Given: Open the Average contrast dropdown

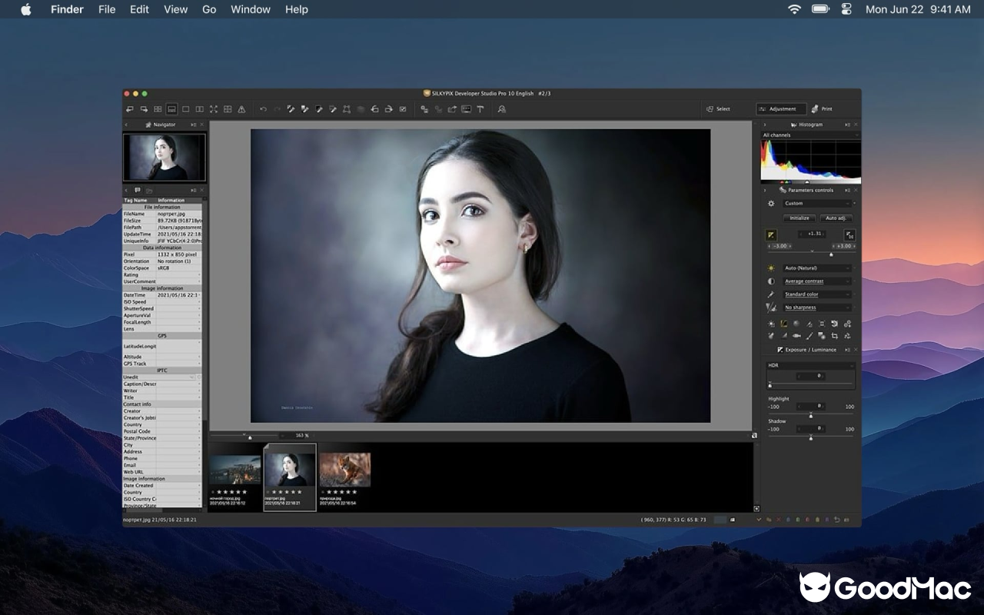Looking at the screenshot, I should point(817,281).
